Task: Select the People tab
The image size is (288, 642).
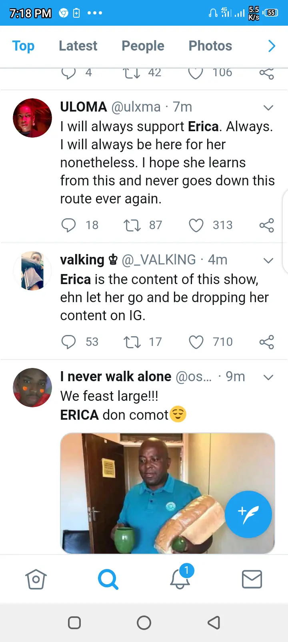Action: click(x=143, y=46)
